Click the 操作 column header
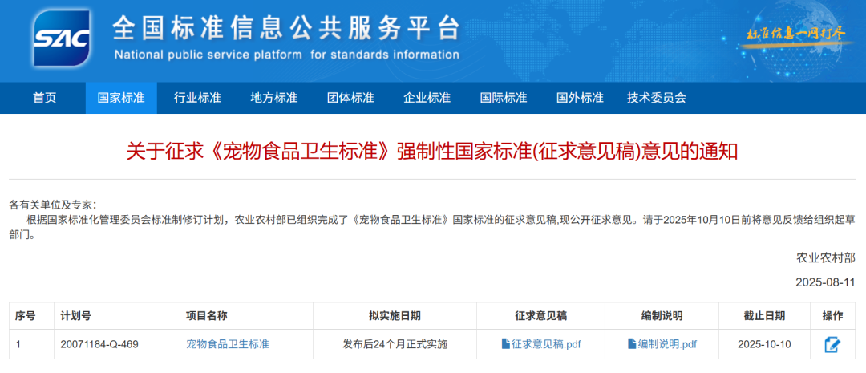The height and width of the screenshot is (373, 866). point(833,316)
